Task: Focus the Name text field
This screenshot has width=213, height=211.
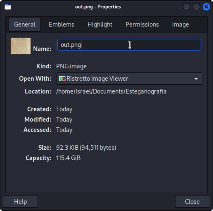Action: pyautogui.click(x=129, y=45)
